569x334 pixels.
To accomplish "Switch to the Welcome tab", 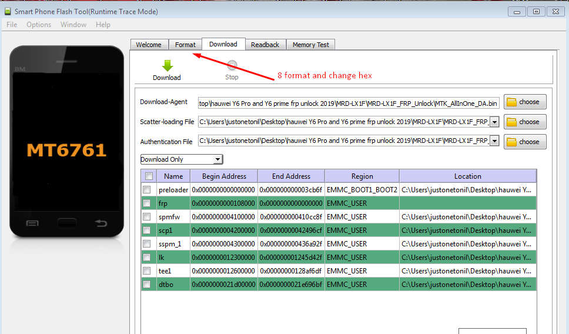I will click(149, 45).
